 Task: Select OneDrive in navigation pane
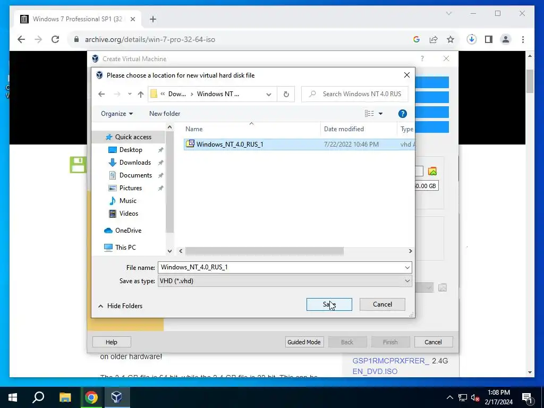(x=129, y=231)
